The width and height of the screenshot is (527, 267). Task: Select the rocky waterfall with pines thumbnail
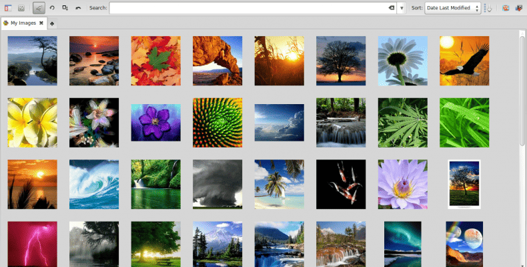[341, 244]
